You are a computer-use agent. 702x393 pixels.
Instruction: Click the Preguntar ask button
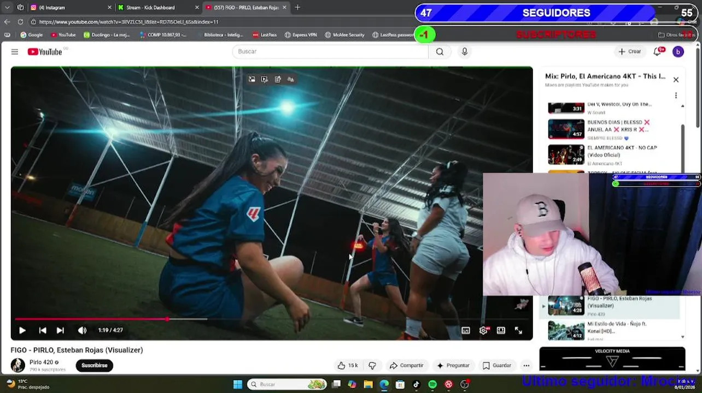pos(453,365)
